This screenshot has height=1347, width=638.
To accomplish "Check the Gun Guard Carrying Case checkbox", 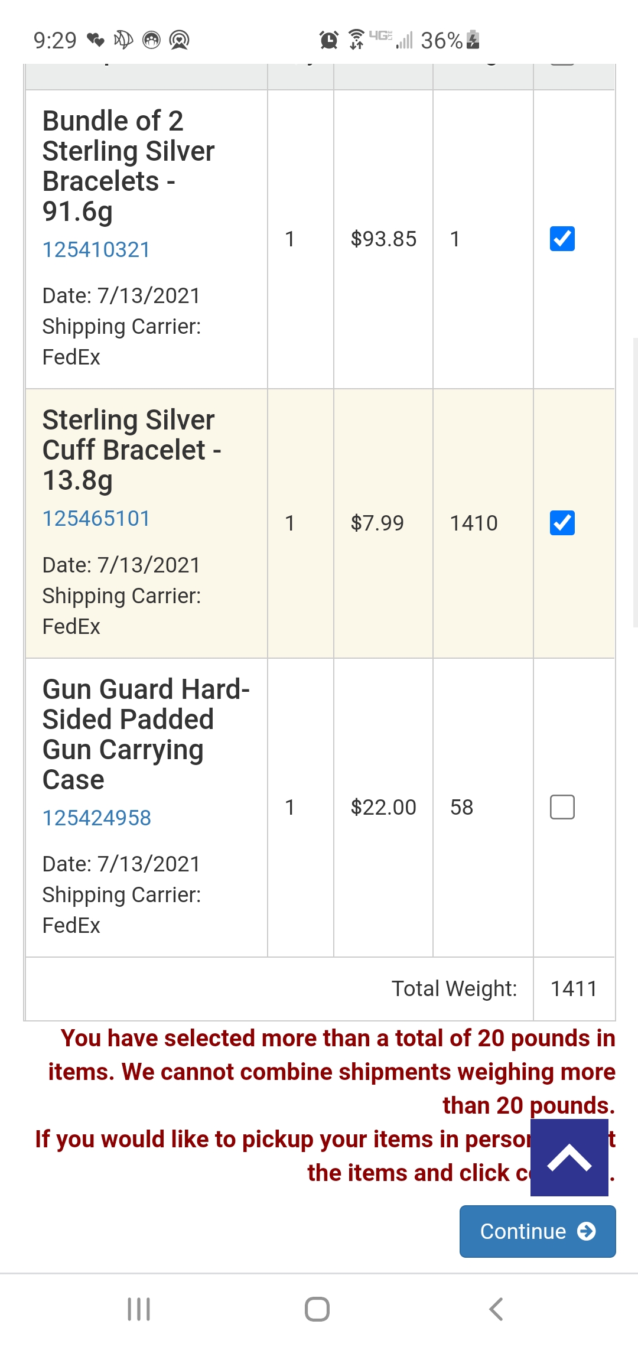I will [562, 807].
